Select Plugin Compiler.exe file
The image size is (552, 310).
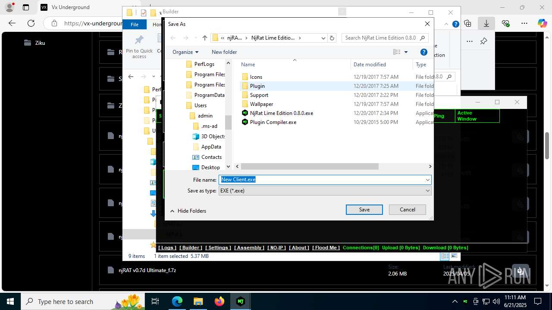point(273,122)
